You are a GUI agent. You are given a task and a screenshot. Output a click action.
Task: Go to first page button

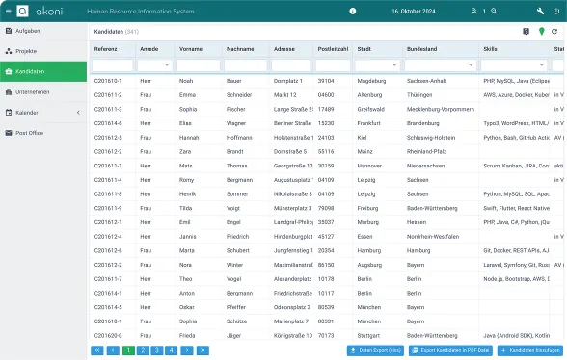96,350
